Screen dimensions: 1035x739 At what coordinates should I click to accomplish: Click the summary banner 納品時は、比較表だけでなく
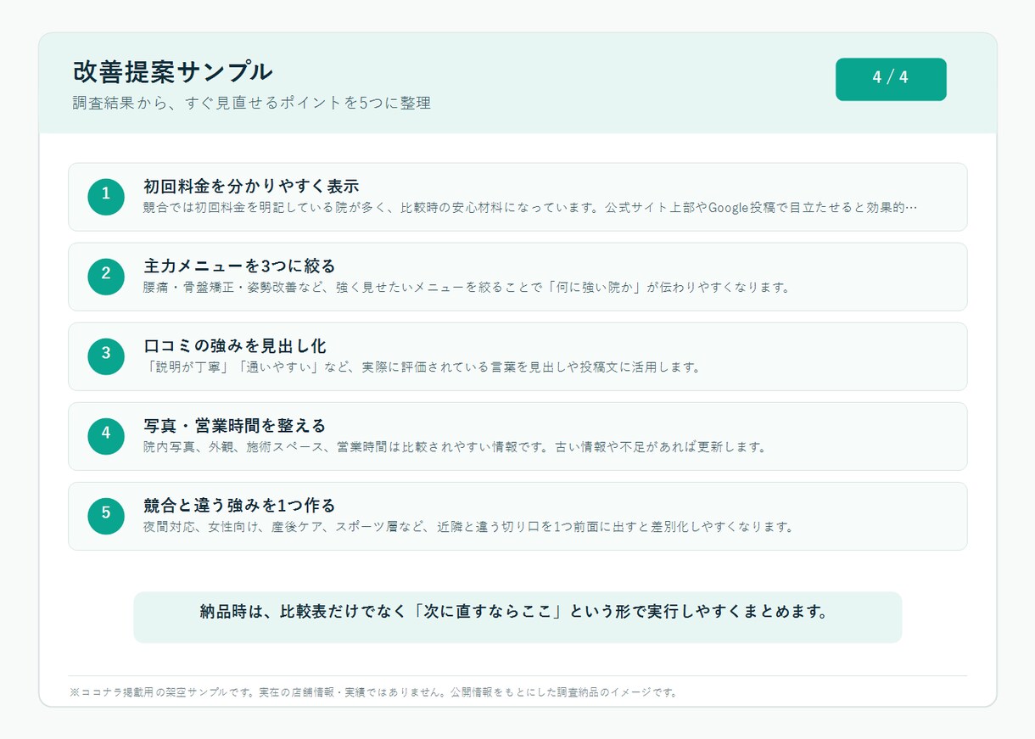(x=517, y=617)
